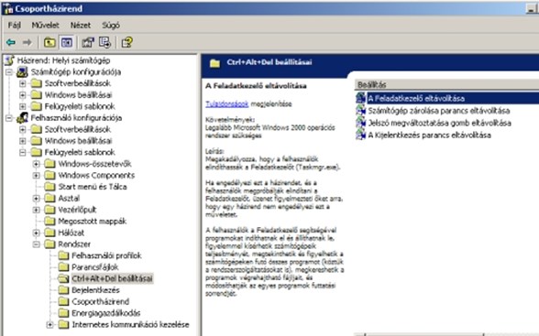Image resolution: width=539 pixels, height=336 pixels.
Task: Click folder icon beside Bejelentkezés
Action: [x=63, y=290]
